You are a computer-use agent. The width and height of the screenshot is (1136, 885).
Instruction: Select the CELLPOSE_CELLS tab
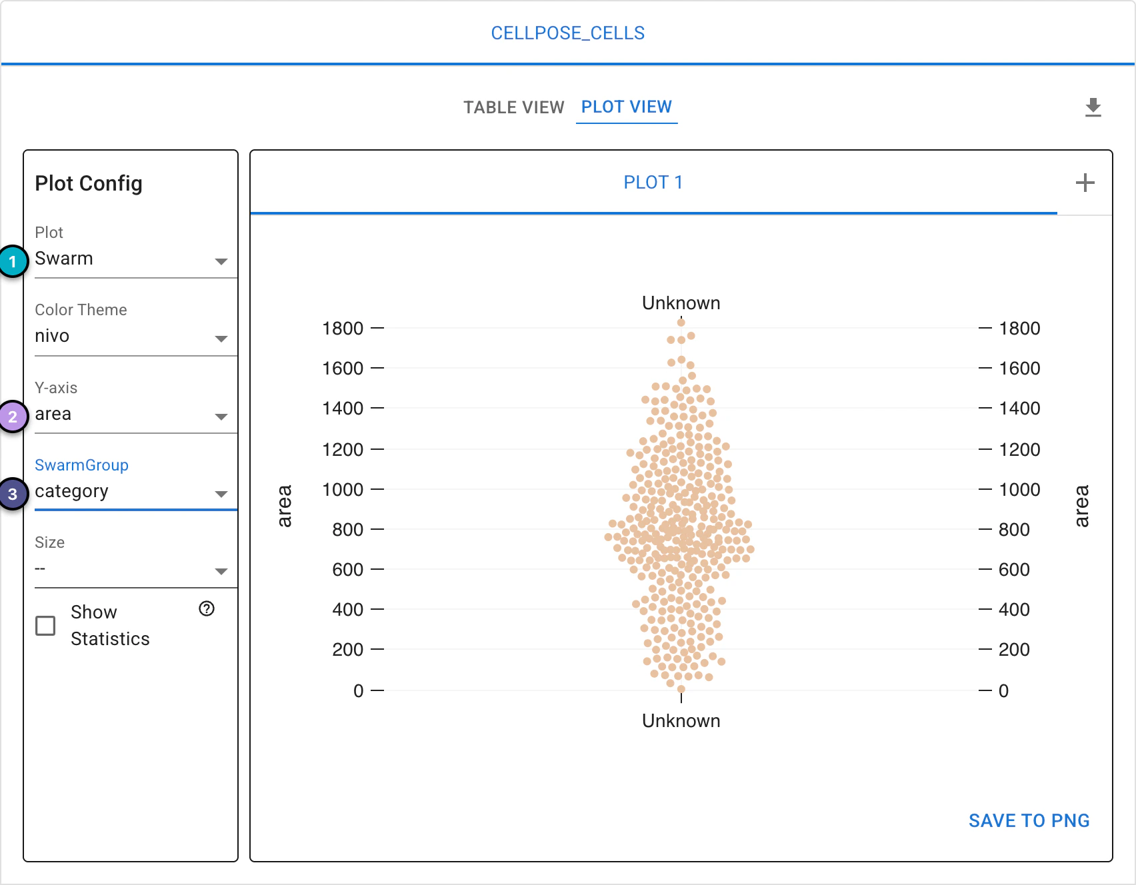point(568,33)
